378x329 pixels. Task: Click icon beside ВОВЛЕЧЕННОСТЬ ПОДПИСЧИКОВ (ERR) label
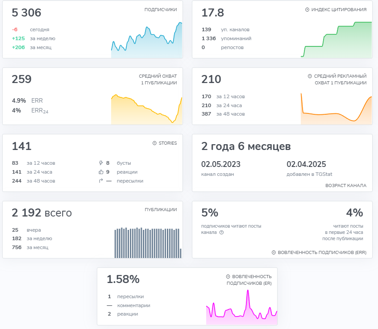click(x=274, y=252)
